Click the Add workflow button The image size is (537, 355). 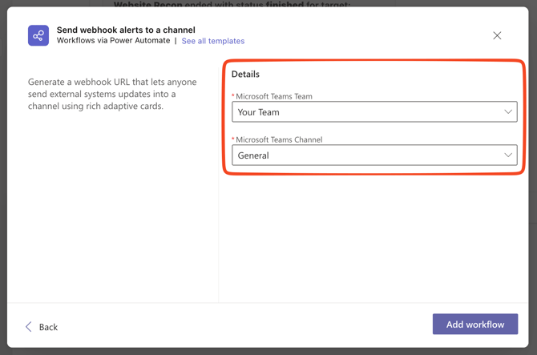[475, 324]
